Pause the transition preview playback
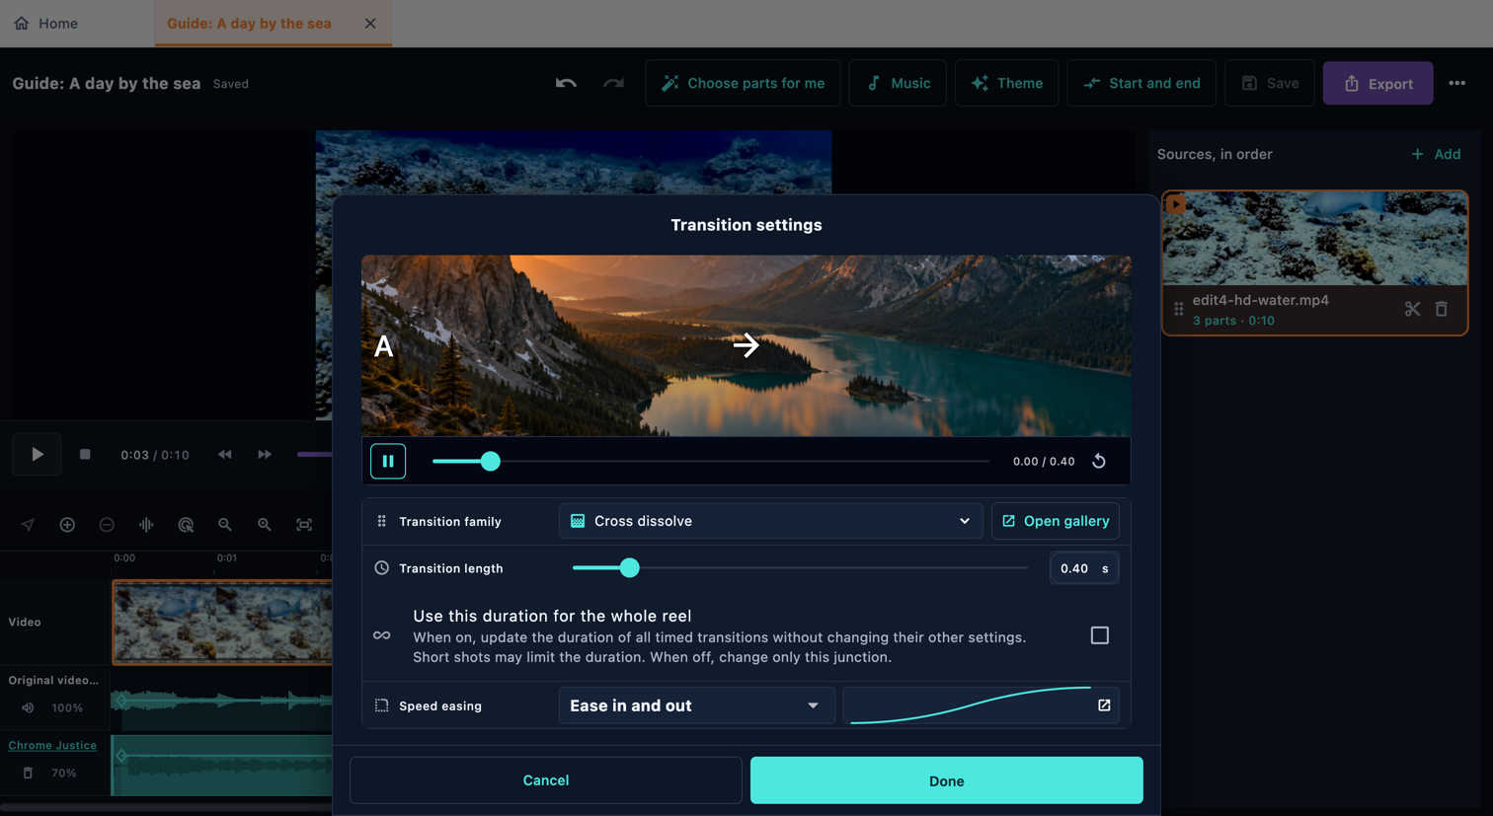The image size is (1493, 816). click(388, 461)
